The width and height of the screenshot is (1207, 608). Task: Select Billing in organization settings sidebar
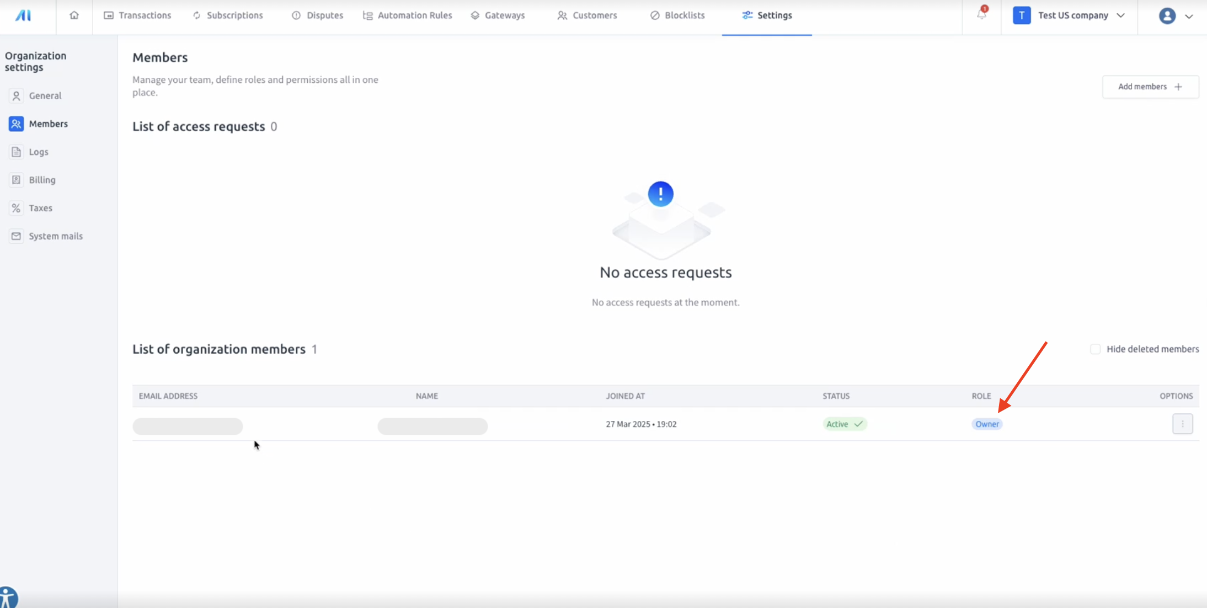pyautogui.click(x=42, y=180)
